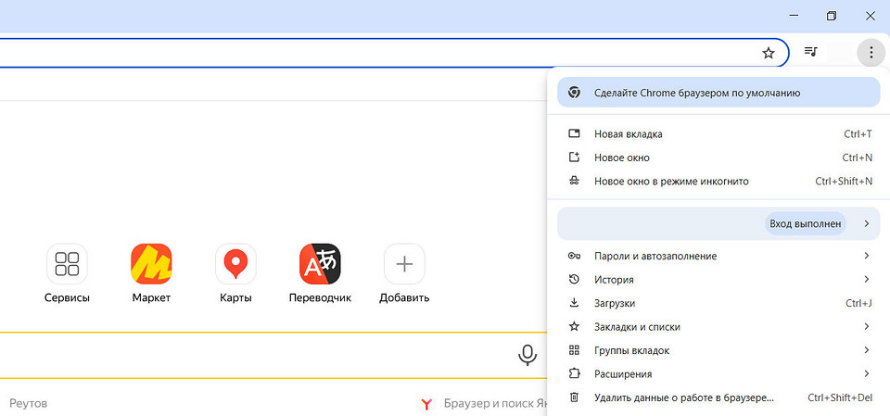Expand Пароли и автозаполнение submenu arrow
Viewport: 890px width, 416px height.
point(867,256)
